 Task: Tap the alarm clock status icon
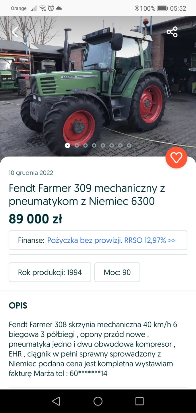coord(51,8)
